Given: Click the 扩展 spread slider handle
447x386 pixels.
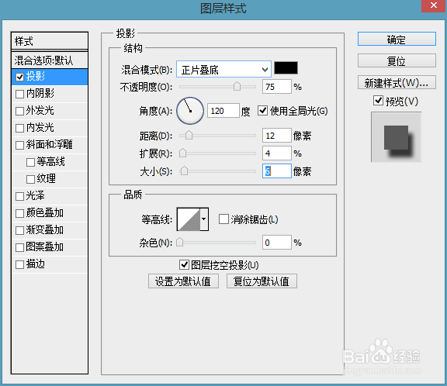Looking at the screenshot, I should point(182,153).
